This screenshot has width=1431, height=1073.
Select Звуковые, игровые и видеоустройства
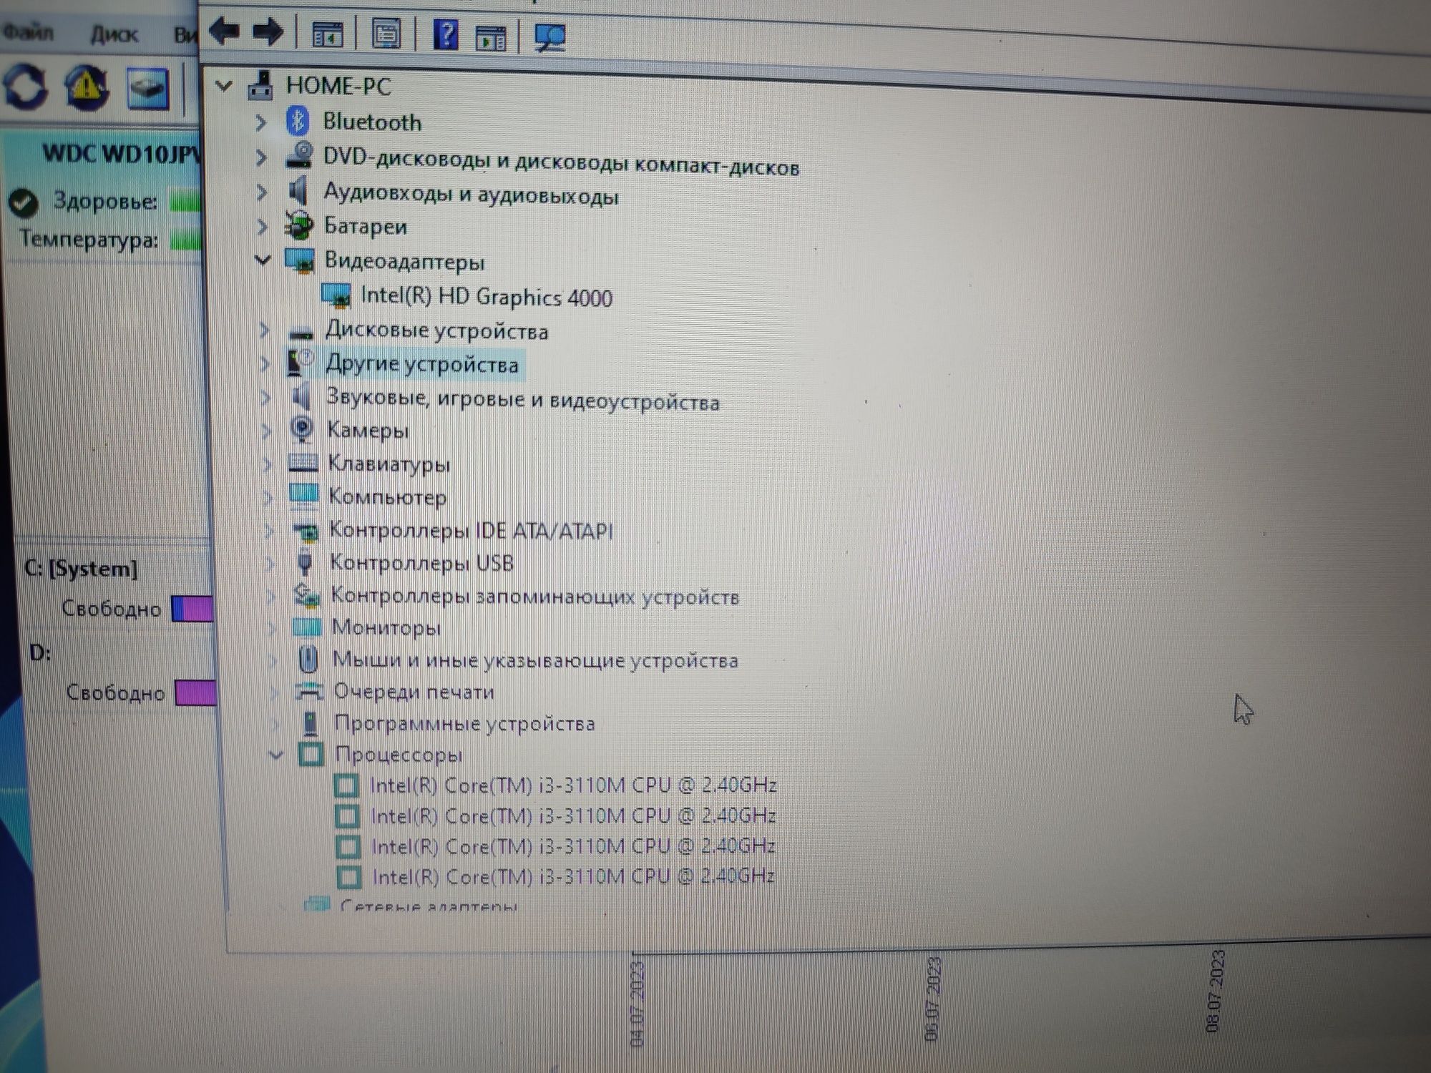523,399
